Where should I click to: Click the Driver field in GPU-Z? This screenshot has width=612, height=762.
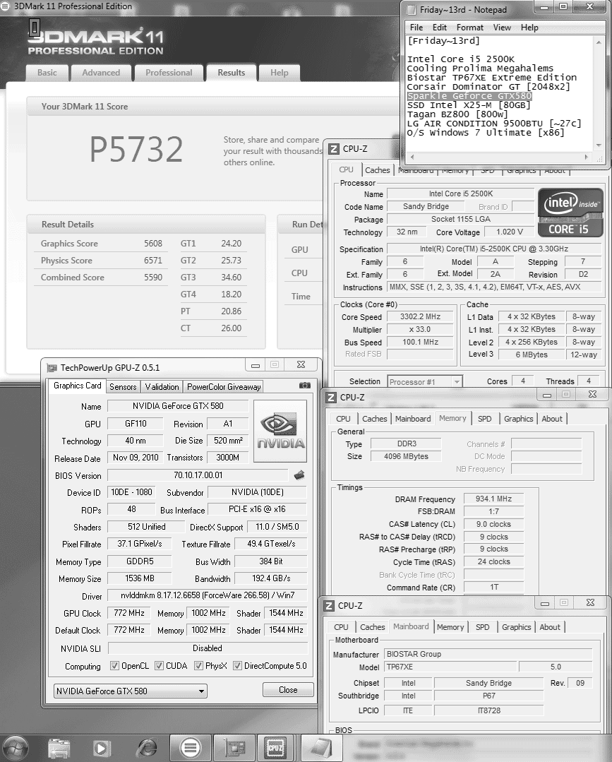click(x=208, y=595)
